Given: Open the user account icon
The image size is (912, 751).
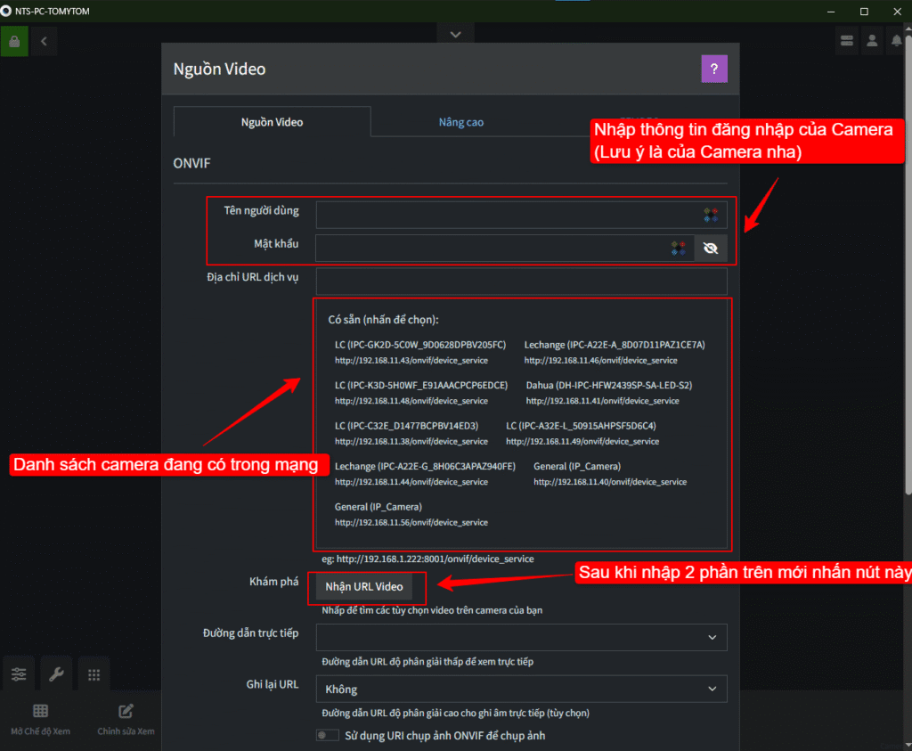Looking at the screenshot, I should (872, 41).
